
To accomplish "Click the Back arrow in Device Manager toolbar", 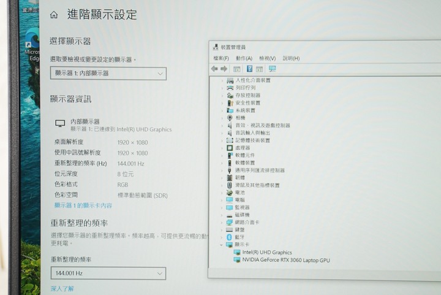I will (214, 69).
